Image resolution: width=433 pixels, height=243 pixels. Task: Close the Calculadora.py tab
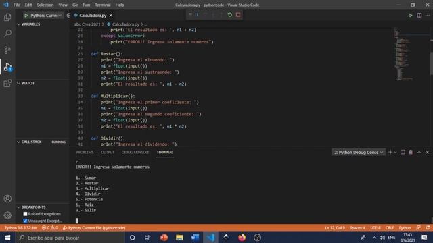(111, 16)
